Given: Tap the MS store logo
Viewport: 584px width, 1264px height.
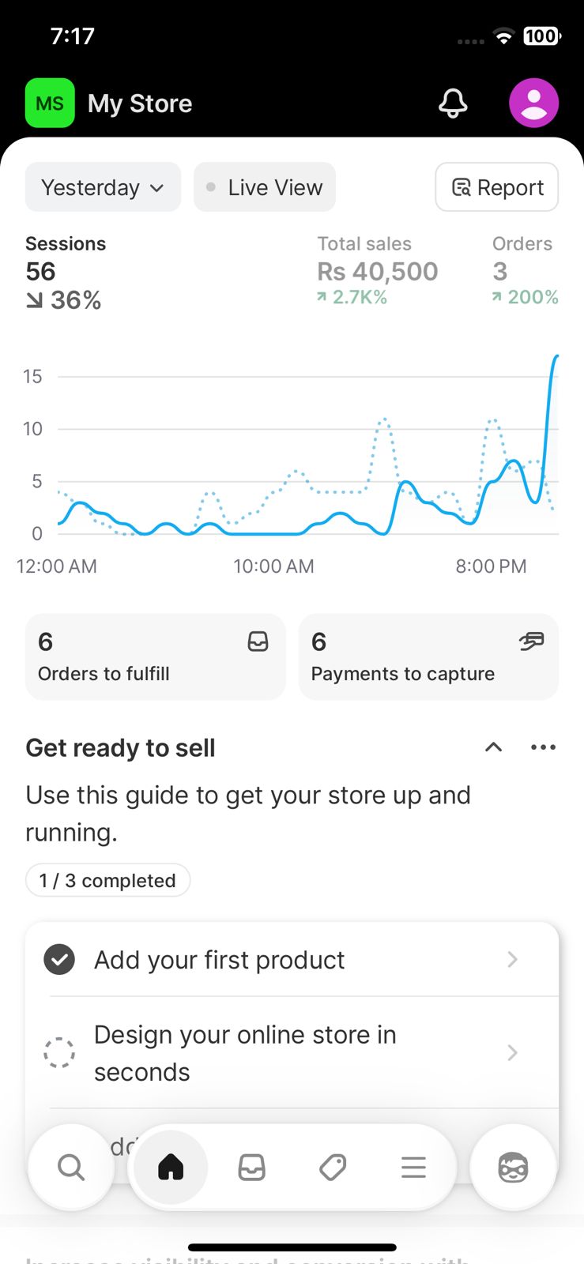Looking at the screenshot, I should click(50, 103).
